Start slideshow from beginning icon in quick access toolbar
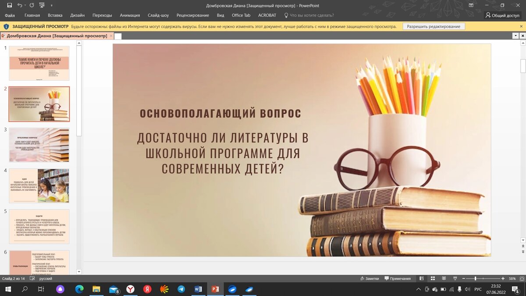The height and width of the screenshot is (296, 526). coord(42,5)
